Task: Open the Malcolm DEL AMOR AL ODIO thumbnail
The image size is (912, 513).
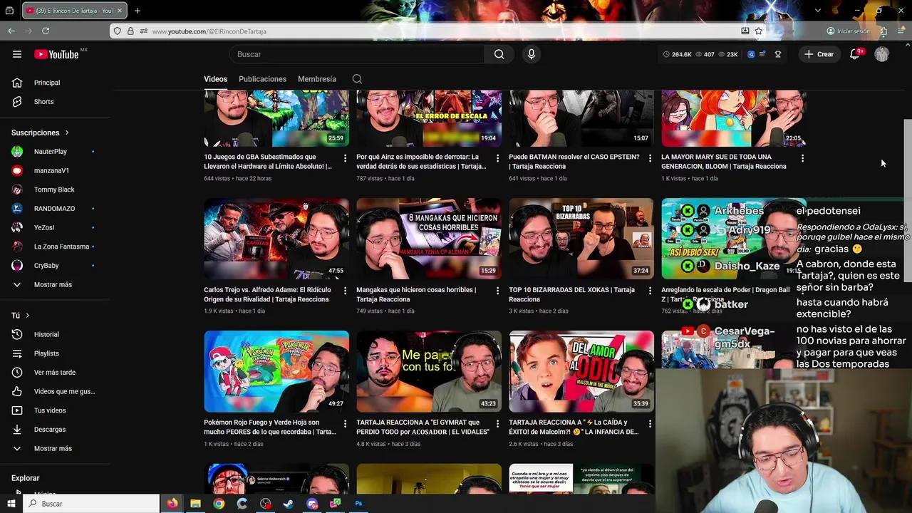Action: (x=581, y=371)
